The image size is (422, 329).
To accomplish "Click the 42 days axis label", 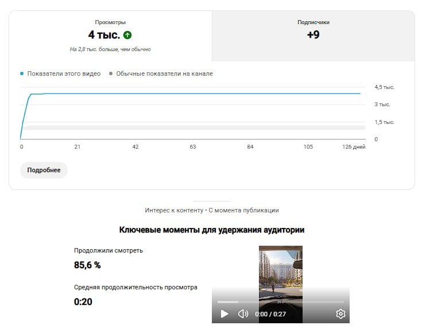I will 135,147.
